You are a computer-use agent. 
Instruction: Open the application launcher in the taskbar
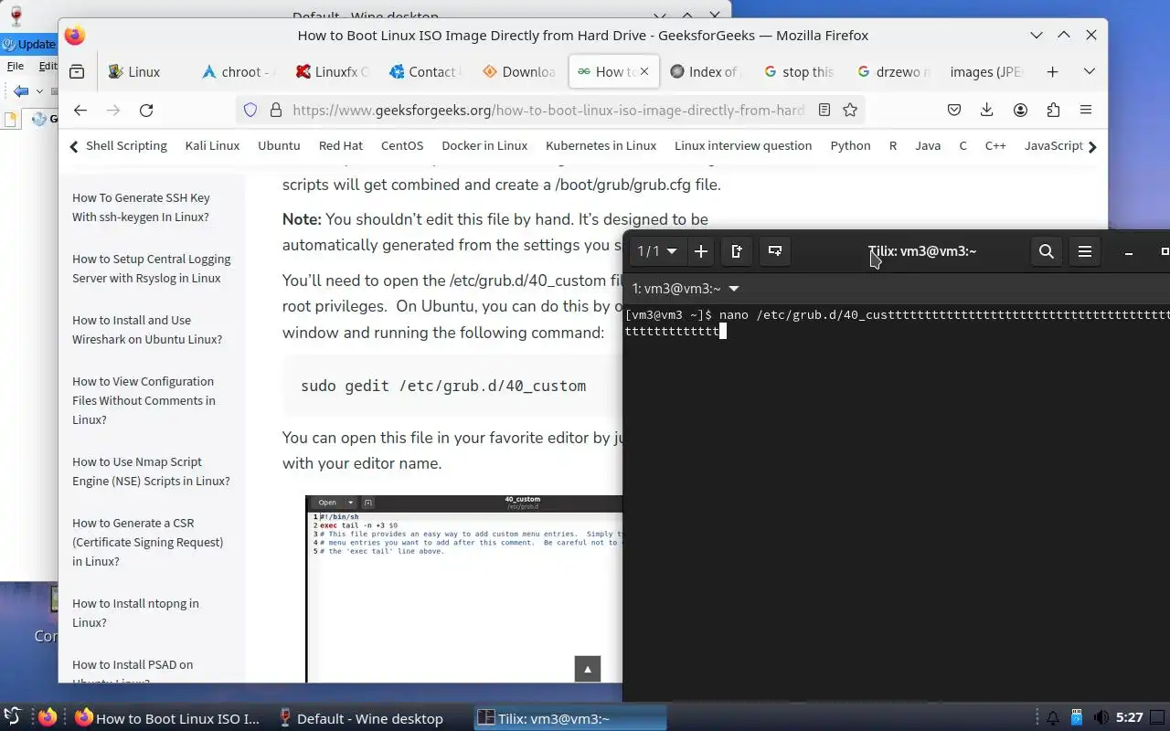(13, 717)
